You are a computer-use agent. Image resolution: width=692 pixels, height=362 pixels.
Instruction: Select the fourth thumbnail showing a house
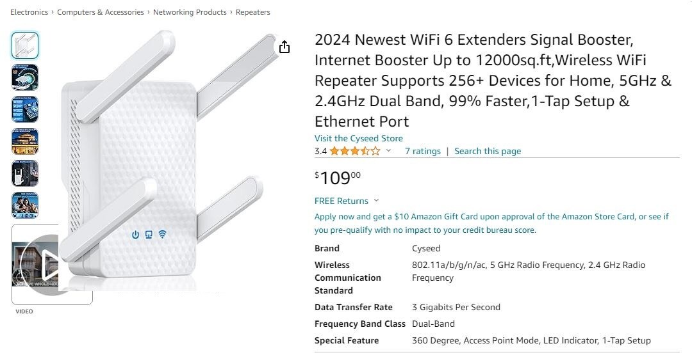(25, 141)
